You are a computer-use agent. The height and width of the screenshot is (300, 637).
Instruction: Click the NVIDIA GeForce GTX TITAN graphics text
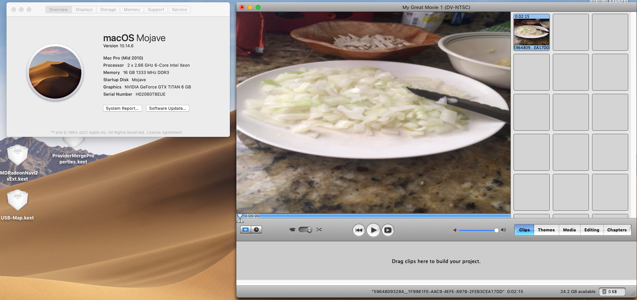tap(158, 87)
